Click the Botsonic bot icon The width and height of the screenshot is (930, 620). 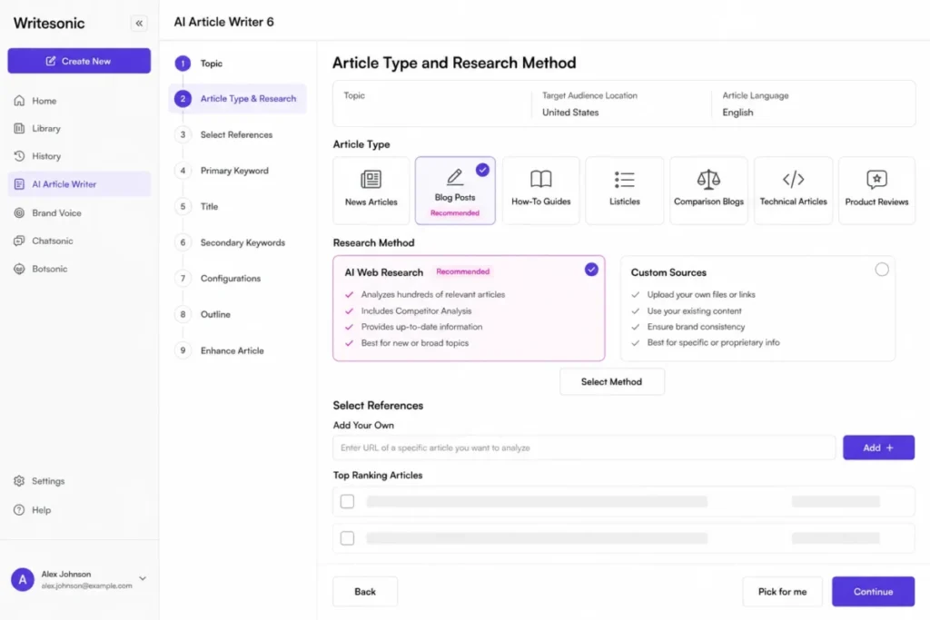coord(20,269)
